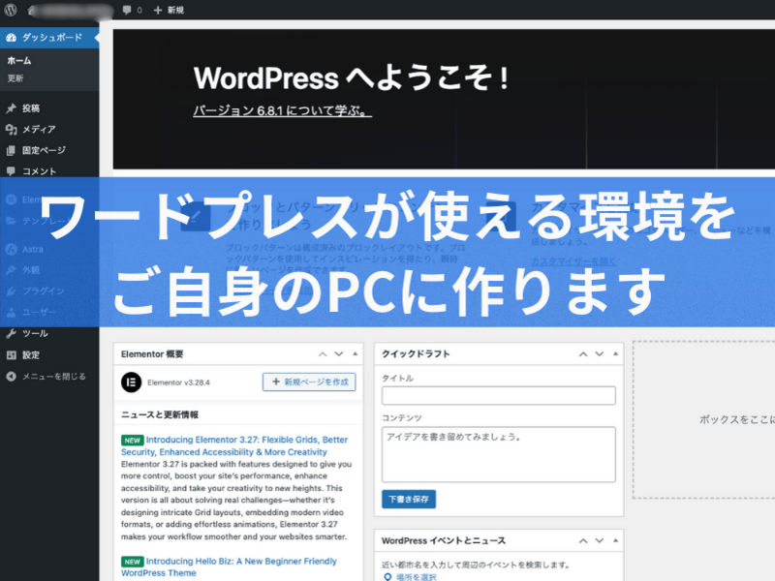Click the タイトル input field in Quick Draft

498,395
